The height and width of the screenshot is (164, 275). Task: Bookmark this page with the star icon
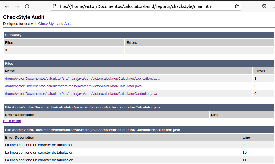coord(237,6)
